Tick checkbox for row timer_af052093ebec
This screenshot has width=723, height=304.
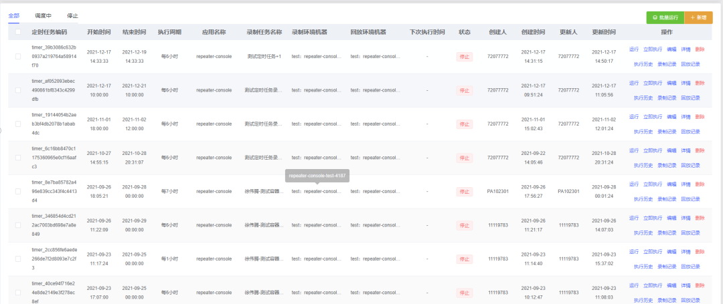coord(18,90)
